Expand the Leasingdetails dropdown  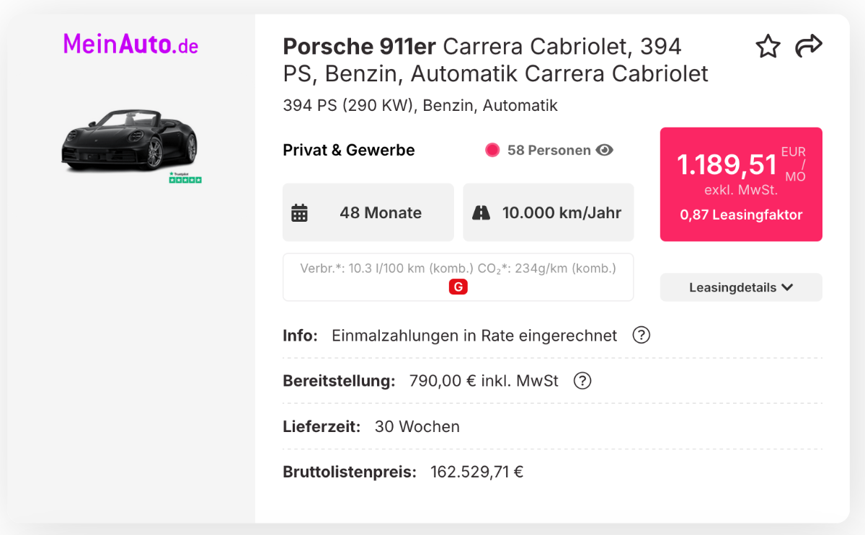point(741,287)
